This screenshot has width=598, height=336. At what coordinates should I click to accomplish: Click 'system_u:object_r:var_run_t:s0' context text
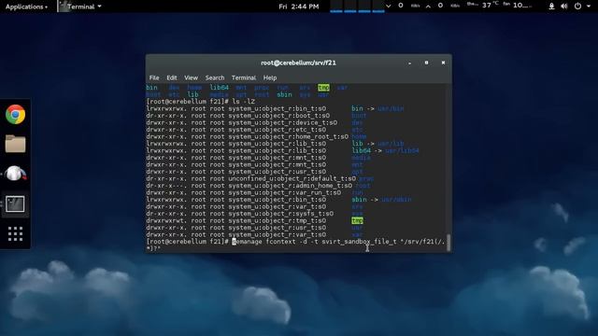tap(285, 193)
